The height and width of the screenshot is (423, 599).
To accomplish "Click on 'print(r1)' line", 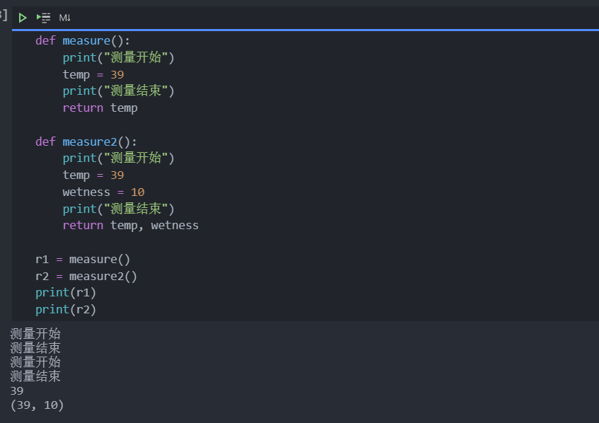I will [66, 293].
